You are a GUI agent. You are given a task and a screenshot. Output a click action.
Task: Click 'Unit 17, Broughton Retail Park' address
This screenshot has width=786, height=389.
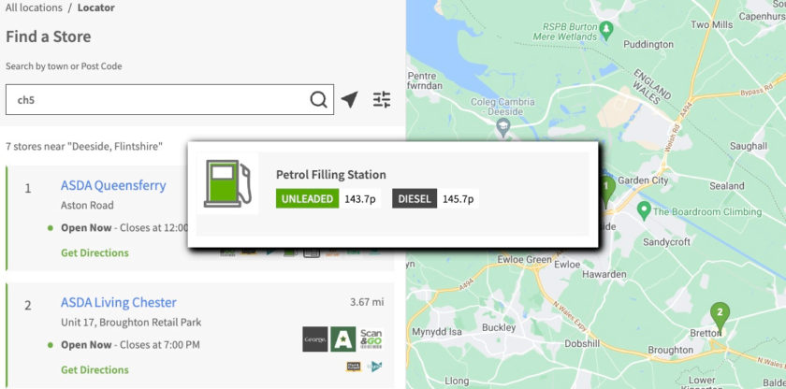(131, 323)
